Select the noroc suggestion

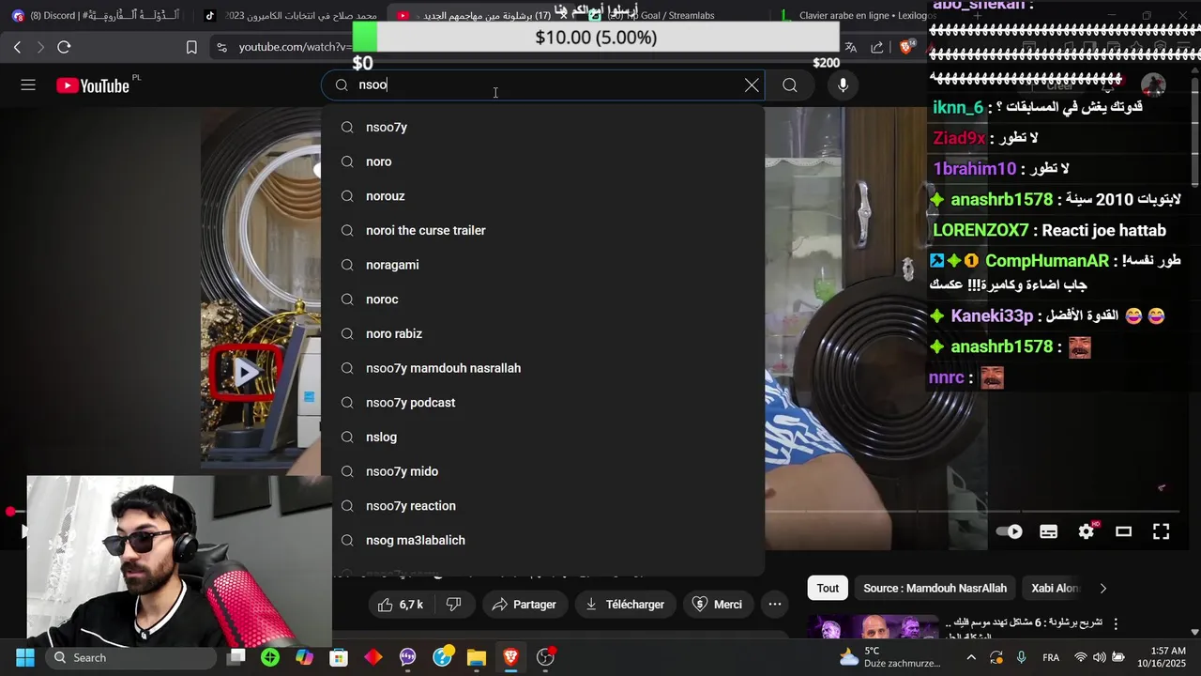click(542, 300)
